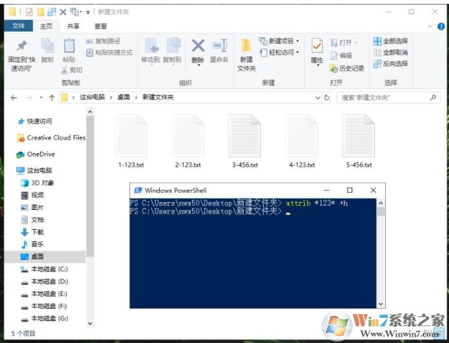Viewport: 449px width, 343px height.
Task: Click the Paste icon in ribbon
Action: point(68,46)
